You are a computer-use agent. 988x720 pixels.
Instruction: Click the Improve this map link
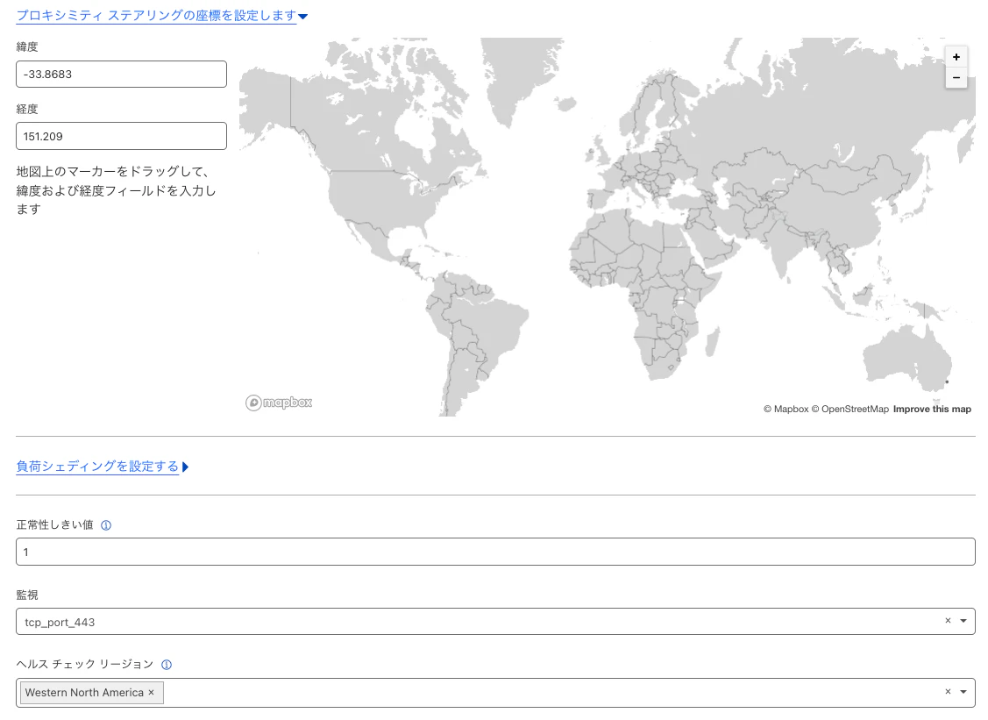pyautogui.click(x=932, y=409)
